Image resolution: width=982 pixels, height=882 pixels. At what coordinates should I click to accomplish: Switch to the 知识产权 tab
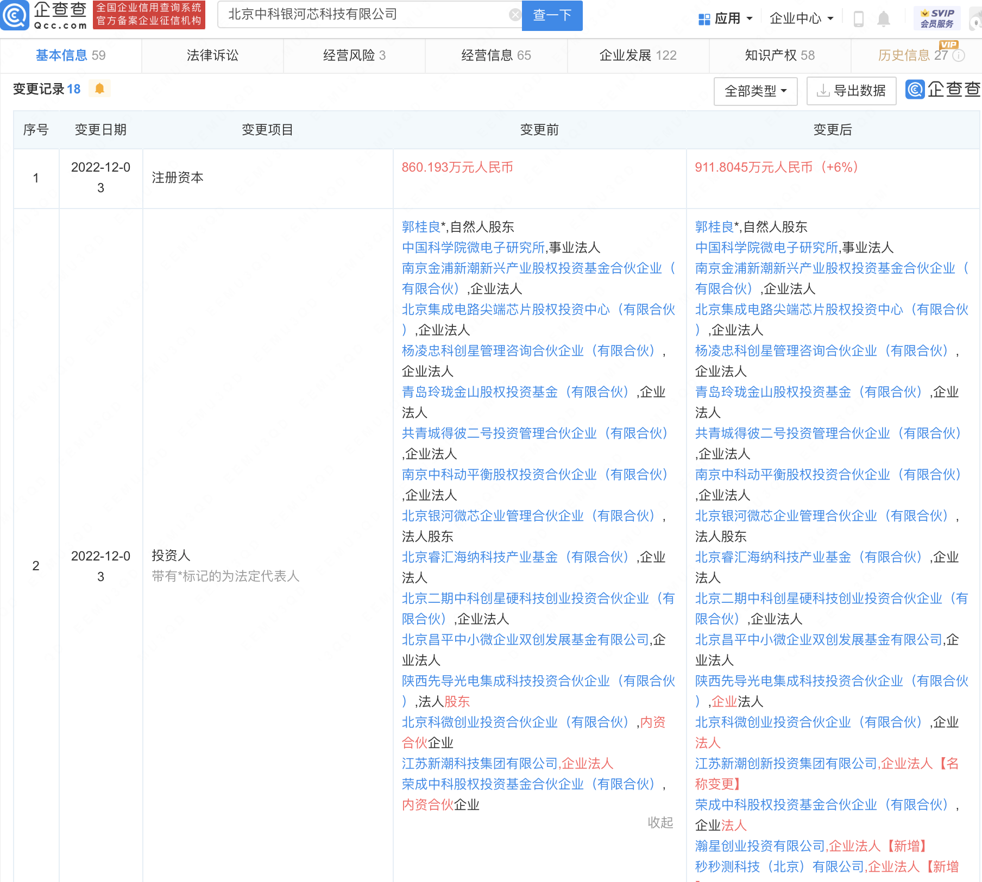tap(780, 55)
